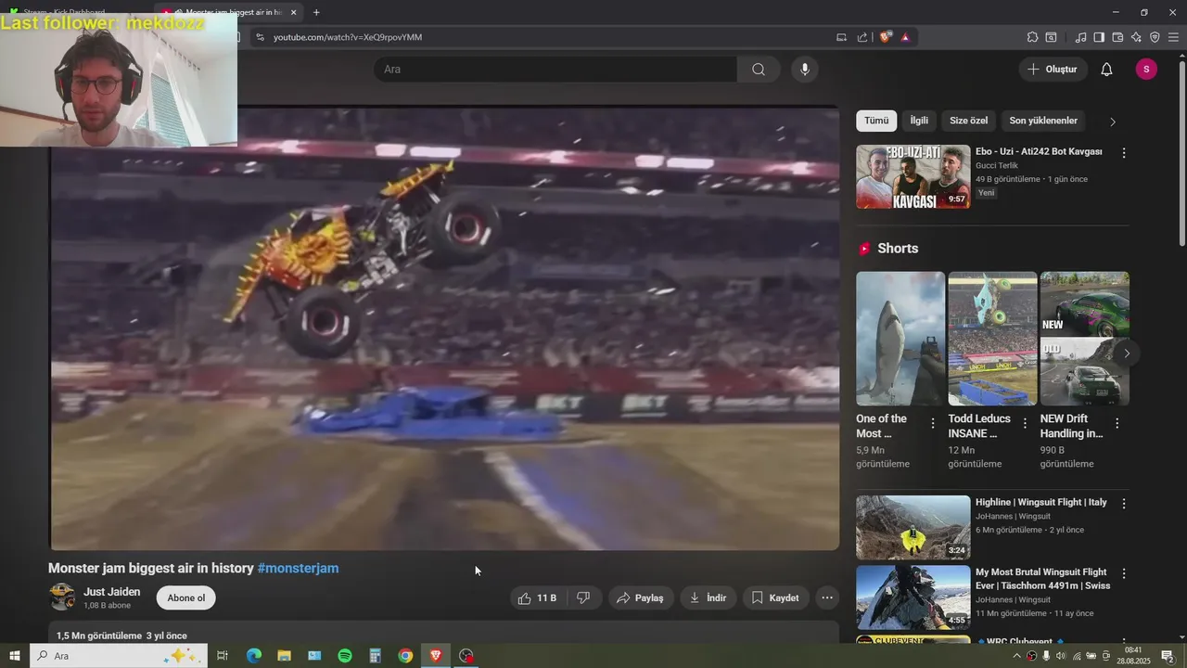Open Brave VPN shield icon
Screen dimensions: 1187x668
click(1155, 37)
